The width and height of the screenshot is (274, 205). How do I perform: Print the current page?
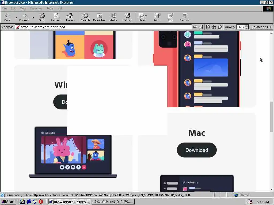(157, 17)
